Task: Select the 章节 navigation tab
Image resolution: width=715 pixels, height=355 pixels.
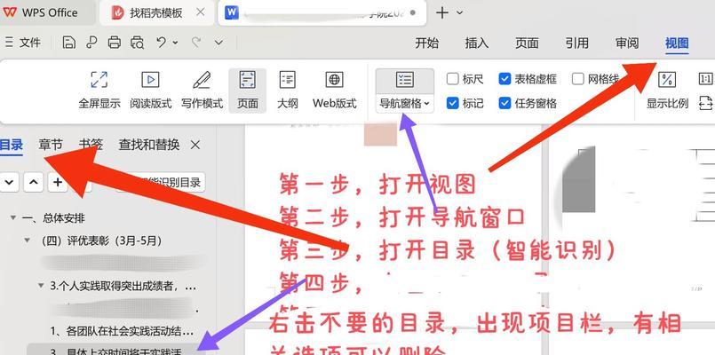Action: point(50,145)
